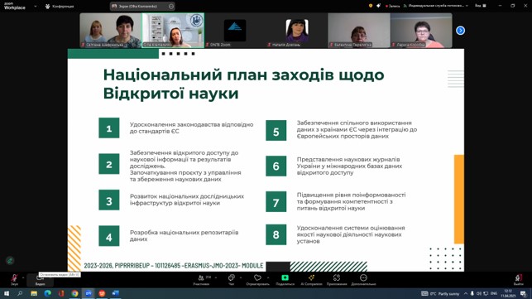The width and height of the screenshot is (532, 299).
Task: Open File Explorer from taskbar
Action: 34,293
